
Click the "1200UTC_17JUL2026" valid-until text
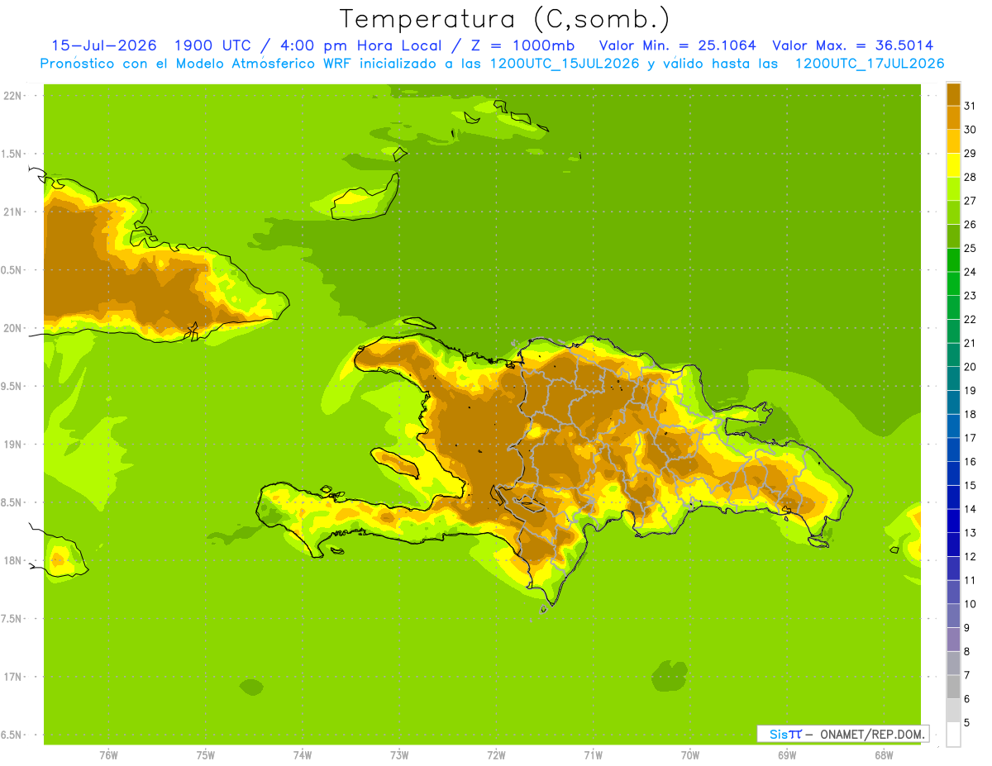(869, 64)
